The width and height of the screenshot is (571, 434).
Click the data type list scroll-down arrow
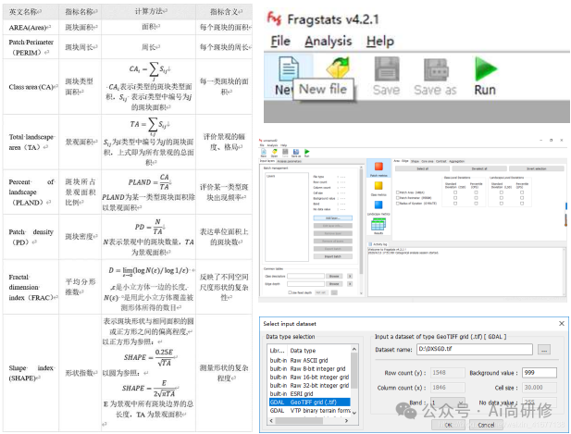[354, 413]
